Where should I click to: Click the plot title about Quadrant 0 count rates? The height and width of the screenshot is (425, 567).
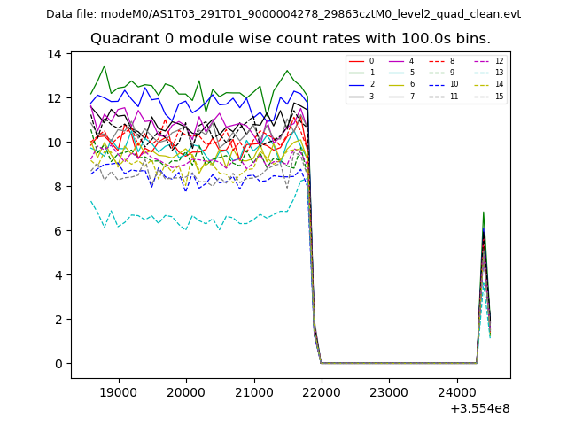[291, 39]
